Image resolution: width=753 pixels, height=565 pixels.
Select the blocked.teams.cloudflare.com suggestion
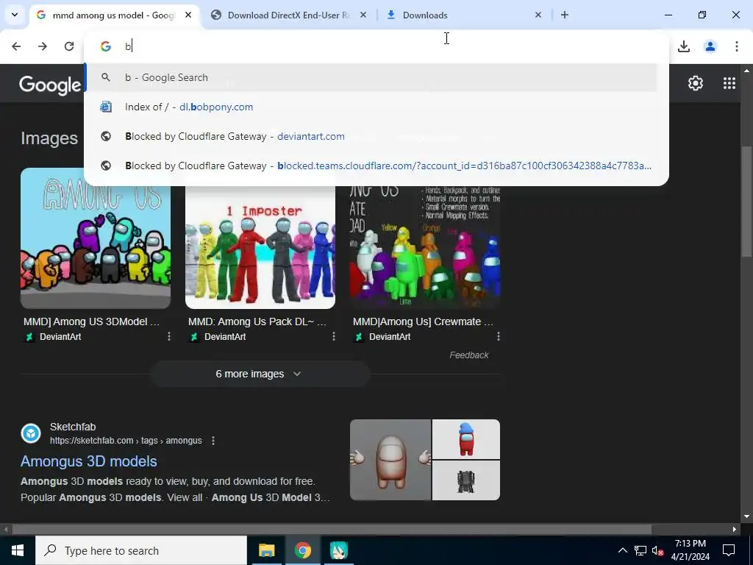[x=371, y=166]
